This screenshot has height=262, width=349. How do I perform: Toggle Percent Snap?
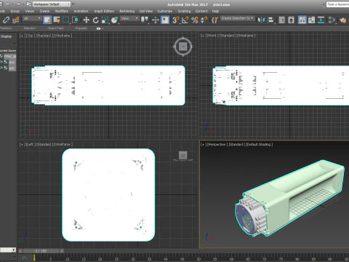(195, 20)
